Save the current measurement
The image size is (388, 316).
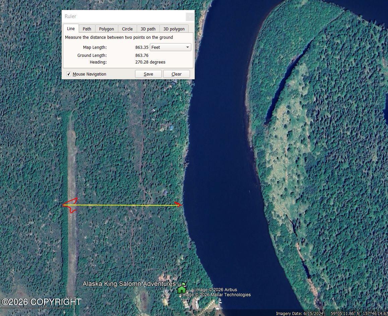(148, 74)
